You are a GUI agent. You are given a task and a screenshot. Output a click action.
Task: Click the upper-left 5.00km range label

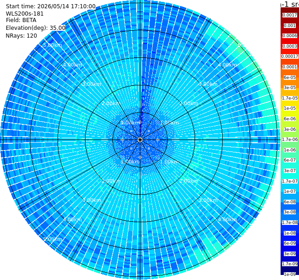click(x=52, y=45)
